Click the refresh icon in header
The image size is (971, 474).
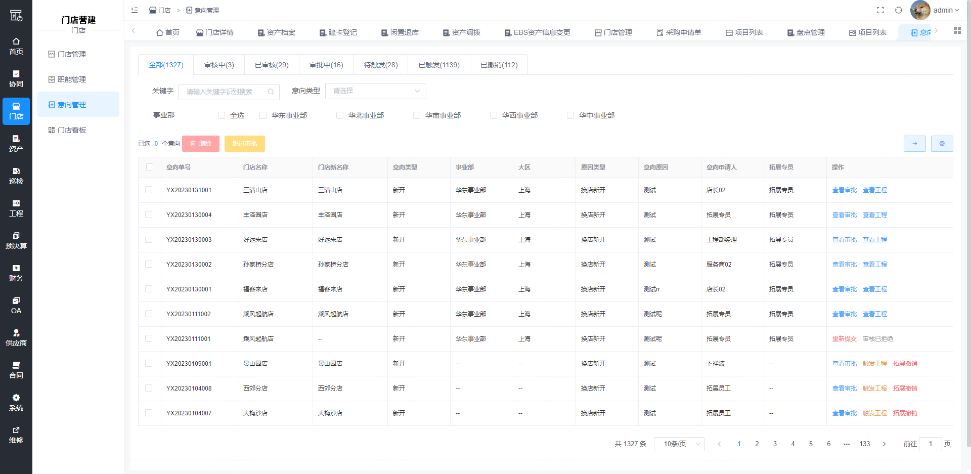pyautogui.click(x=898, y=10)
